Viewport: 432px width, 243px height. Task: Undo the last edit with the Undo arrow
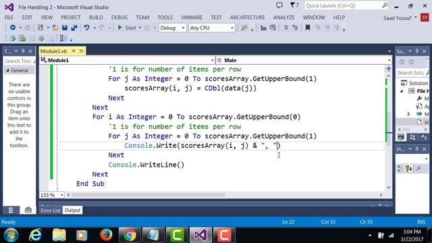[87, 28]
